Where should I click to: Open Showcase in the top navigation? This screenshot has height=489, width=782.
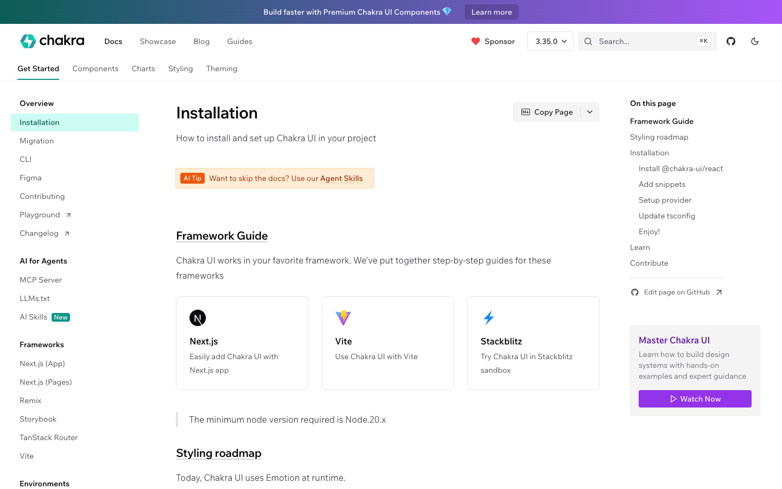point(157,41)
